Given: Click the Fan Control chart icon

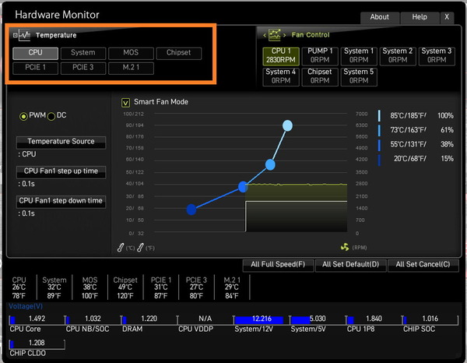Looking at the screenshot, I should coord(274,35).
